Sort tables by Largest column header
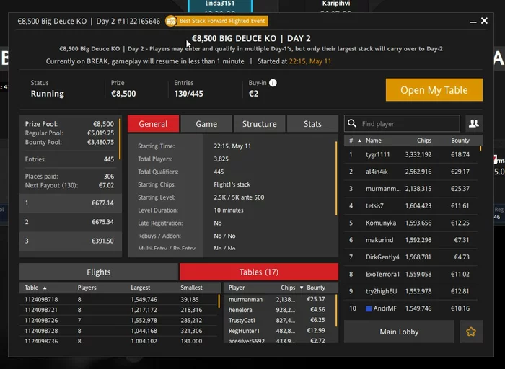The width and height of the screenshot is (505, 369). click(x=141, y=288)
